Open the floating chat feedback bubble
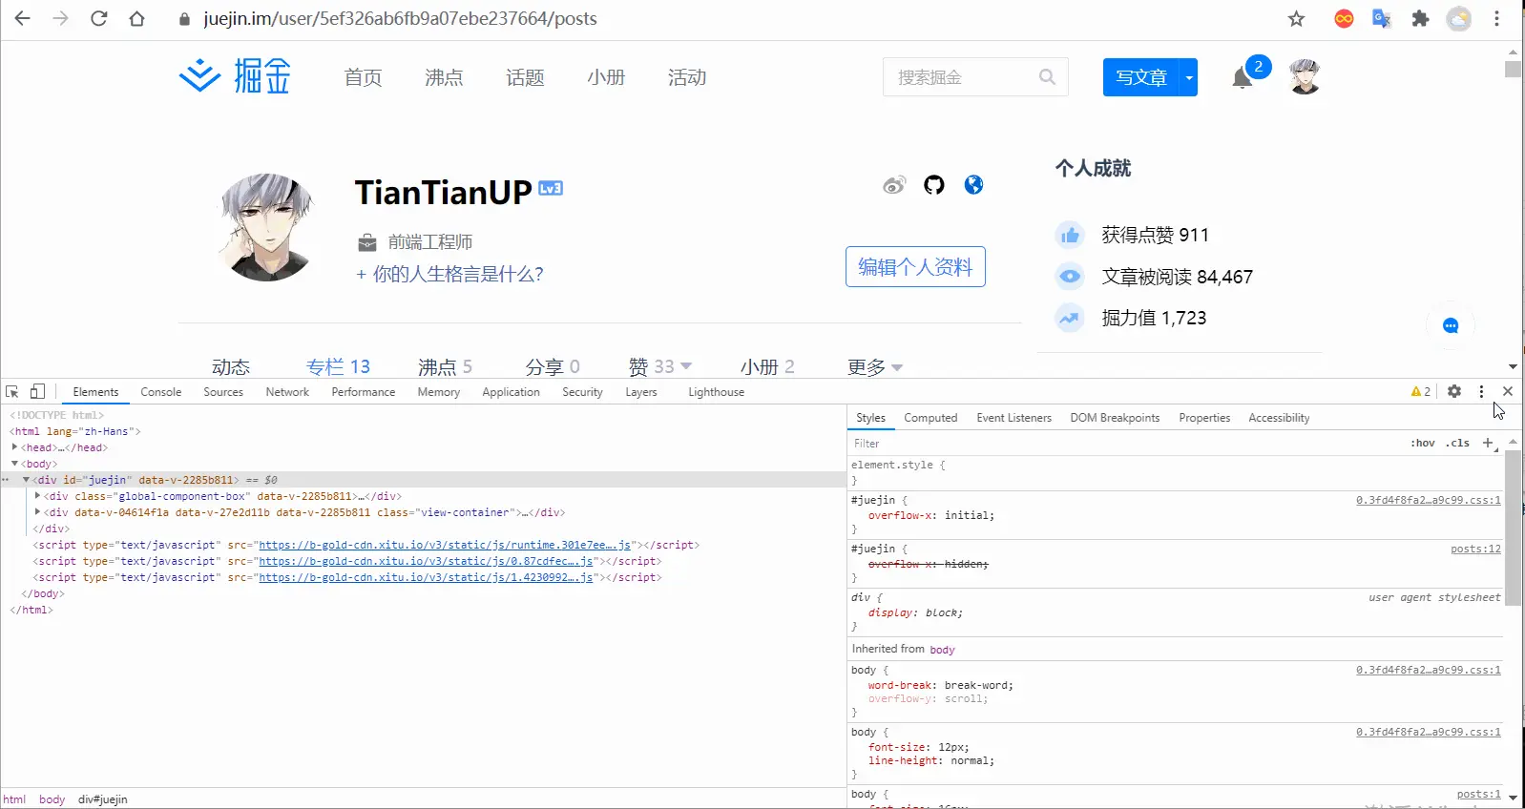The width and height of the screenshot is (1525, 809). pos(1451,325)
